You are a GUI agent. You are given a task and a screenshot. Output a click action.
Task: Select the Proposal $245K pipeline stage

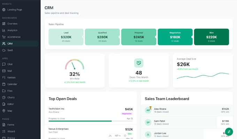(x=139, y=37)
